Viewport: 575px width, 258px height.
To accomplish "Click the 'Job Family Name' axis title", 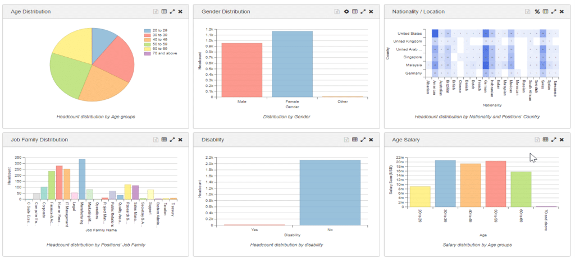I will 101,230.
